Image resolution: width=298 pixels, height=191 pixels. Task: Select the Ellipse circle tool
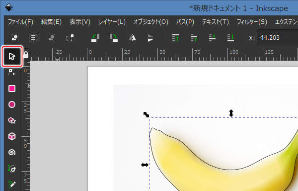point(12,104)
